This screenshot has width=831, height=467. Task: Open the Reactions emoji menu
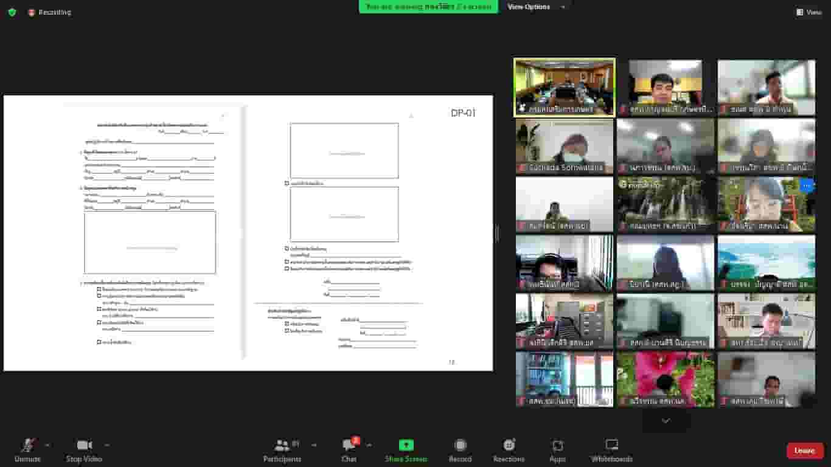point(509,445)
